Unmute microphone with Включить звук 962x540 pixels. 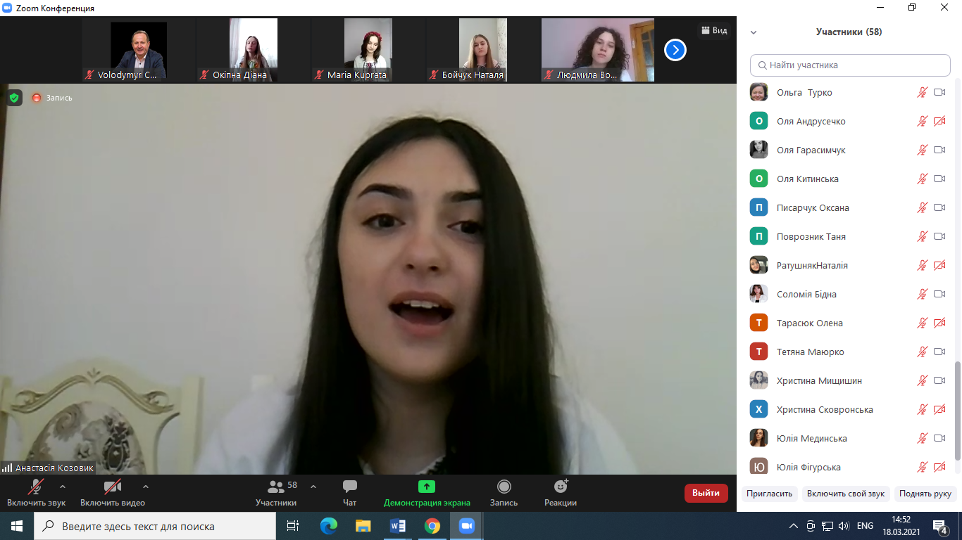[x=36, y=487]
